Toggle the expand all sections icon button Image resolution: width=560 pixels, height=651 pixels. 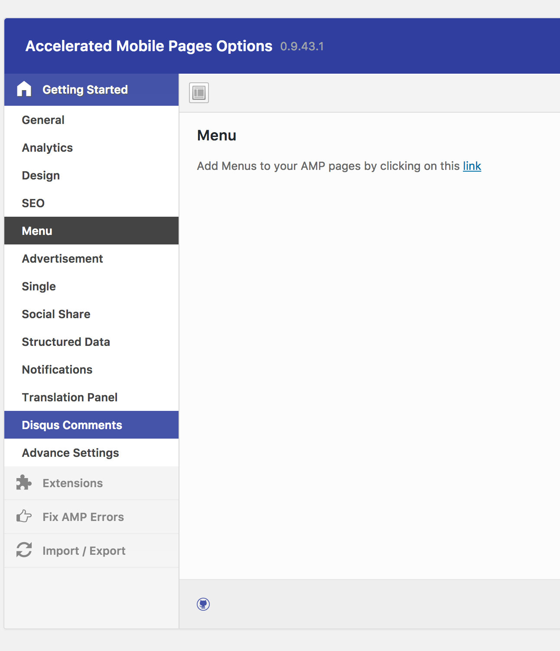pyautogui.click(x=199, y=93)
